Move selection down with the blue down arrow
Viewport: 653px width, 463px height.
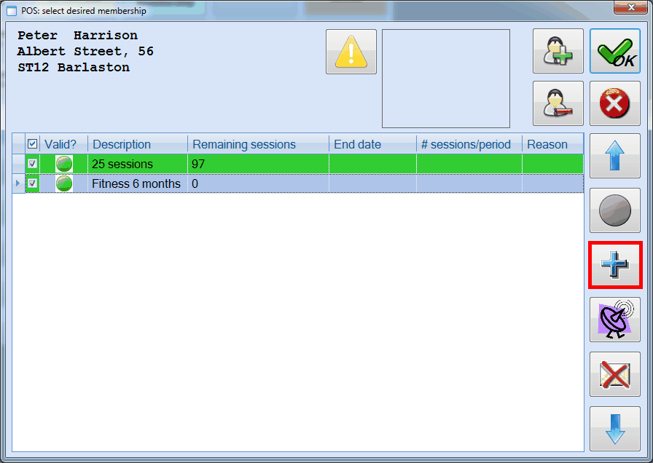point(614,429)
